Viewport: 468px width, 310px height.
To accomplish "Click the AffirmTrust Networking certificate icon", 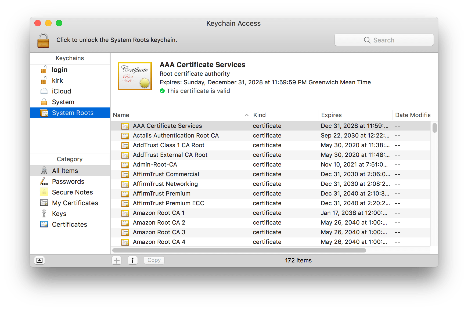I will pos(125,184).
